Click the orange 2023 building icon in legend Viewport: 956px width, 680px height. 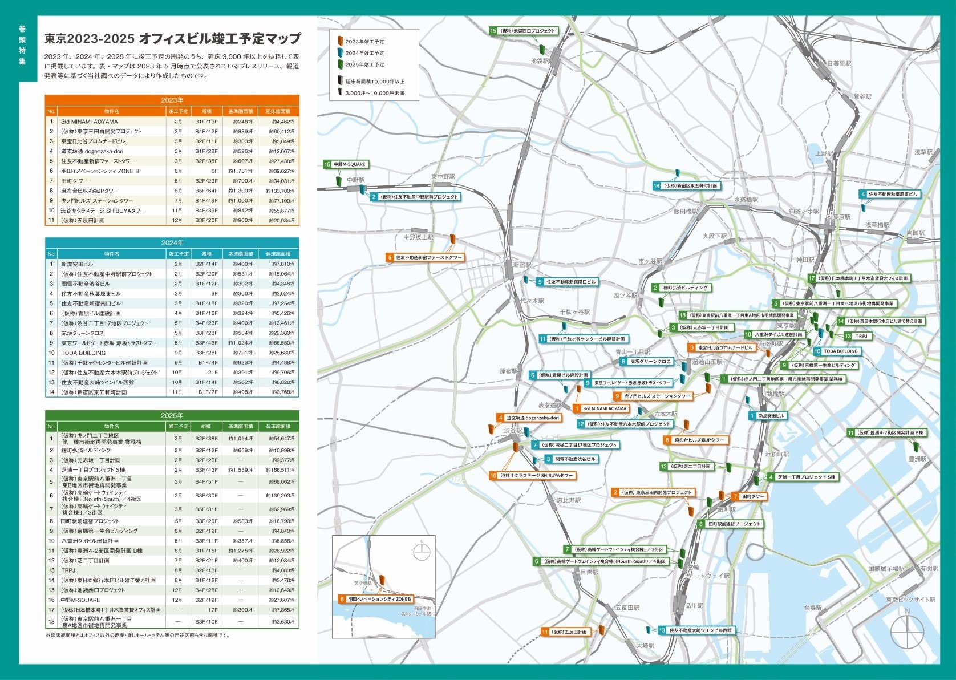tap(339, 42)
